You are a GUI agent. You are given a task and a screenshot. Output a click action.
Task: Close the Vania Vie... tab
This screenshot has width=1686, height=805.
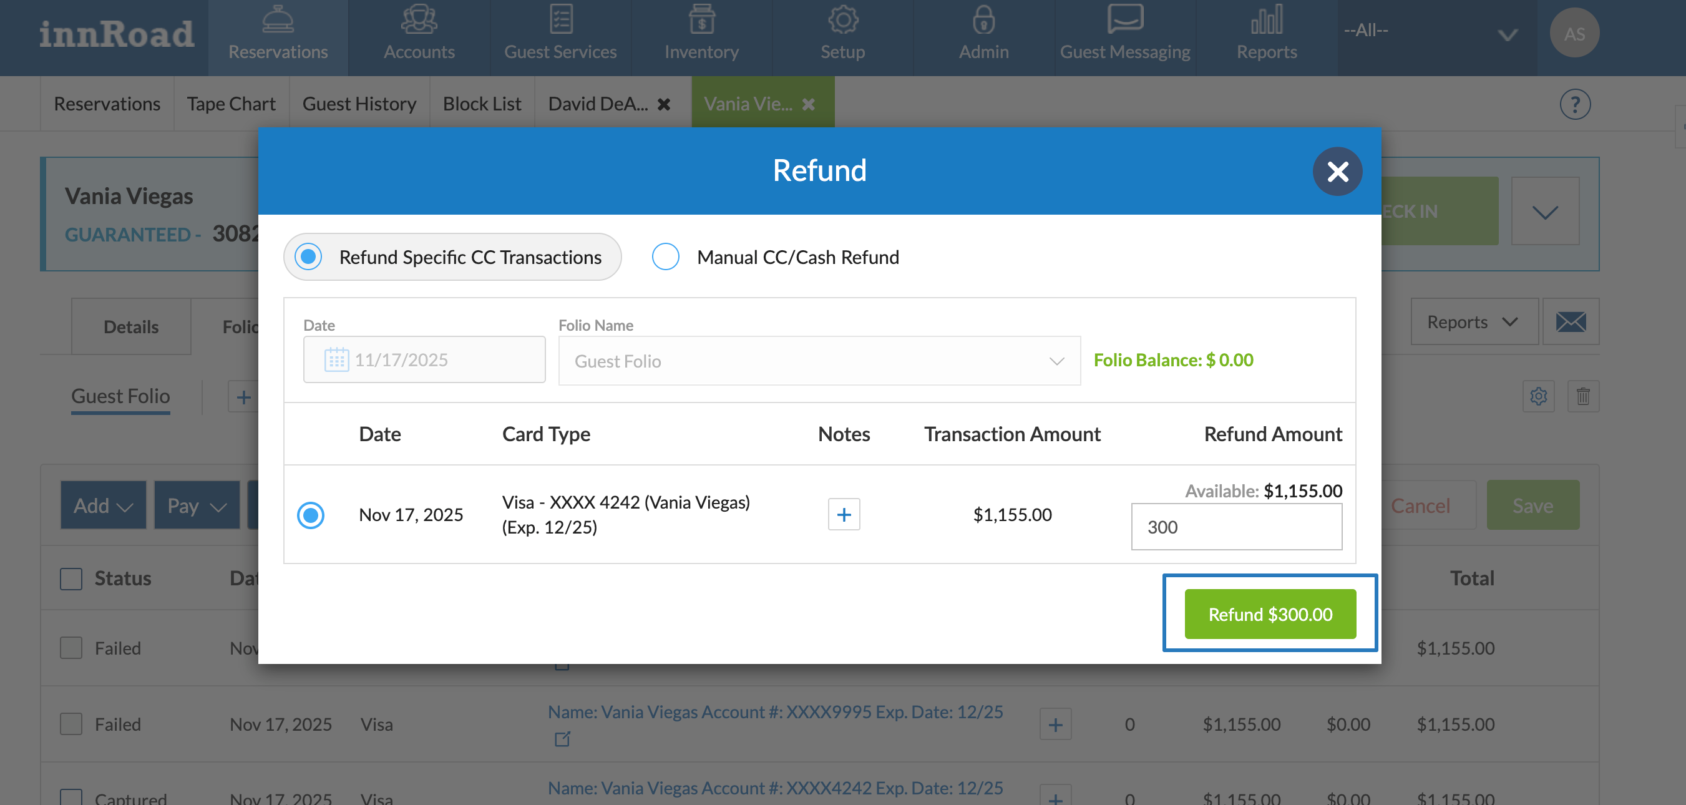coord(808,104)
